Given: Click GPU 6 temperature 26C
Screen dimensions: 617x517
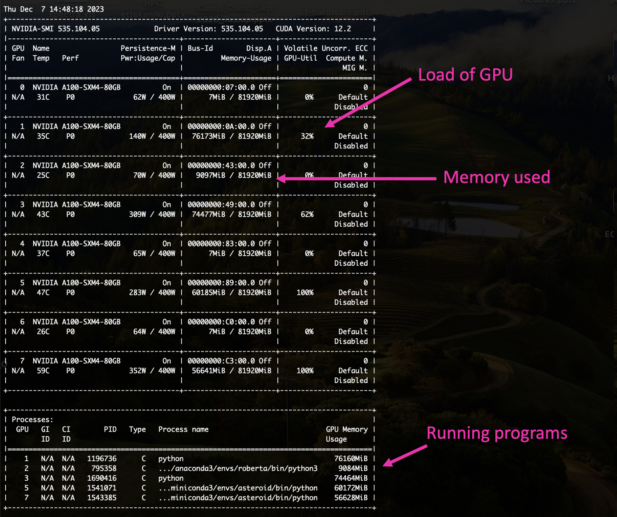Looking at the screenshot, I should [x=43, y=332].
